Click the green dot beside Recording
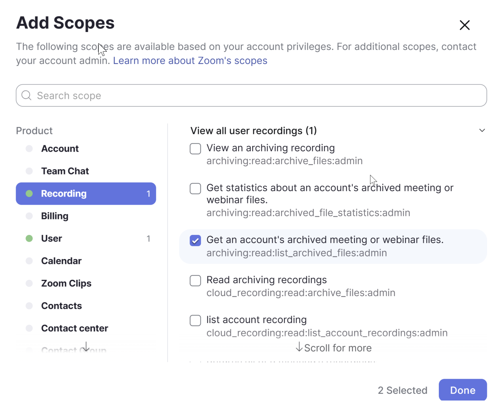Screen dimensions: 494x408 (x=29, y=193)
